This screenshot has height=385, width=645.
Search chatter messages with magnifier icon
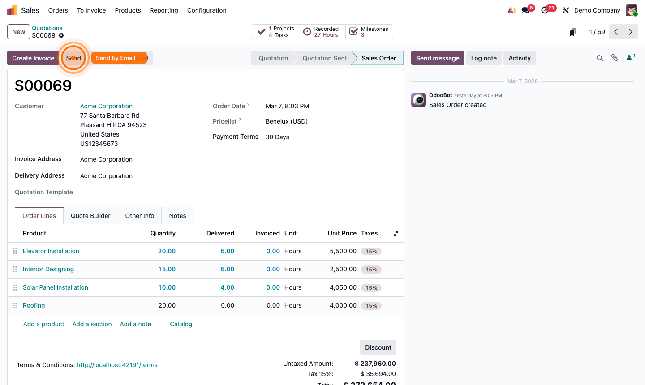(599, 58)
